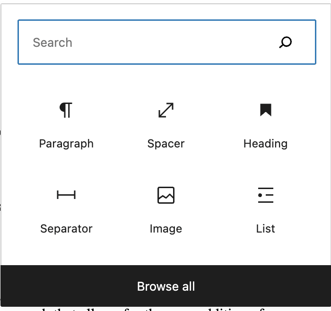Click the "Paragraph" text label
Screen dimensions: 331x311
[x=66, y=144]
